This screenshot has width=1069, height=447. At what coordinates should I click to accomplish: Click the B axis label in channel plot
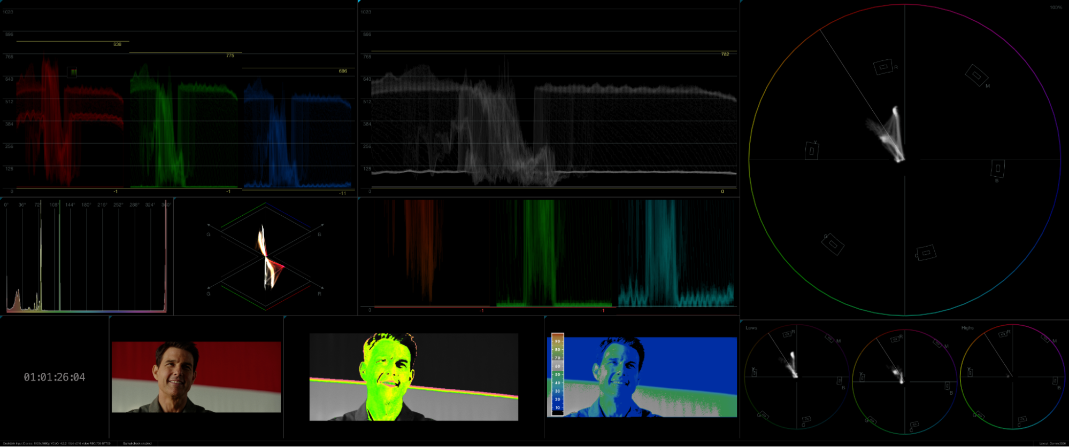pos(320,234)
